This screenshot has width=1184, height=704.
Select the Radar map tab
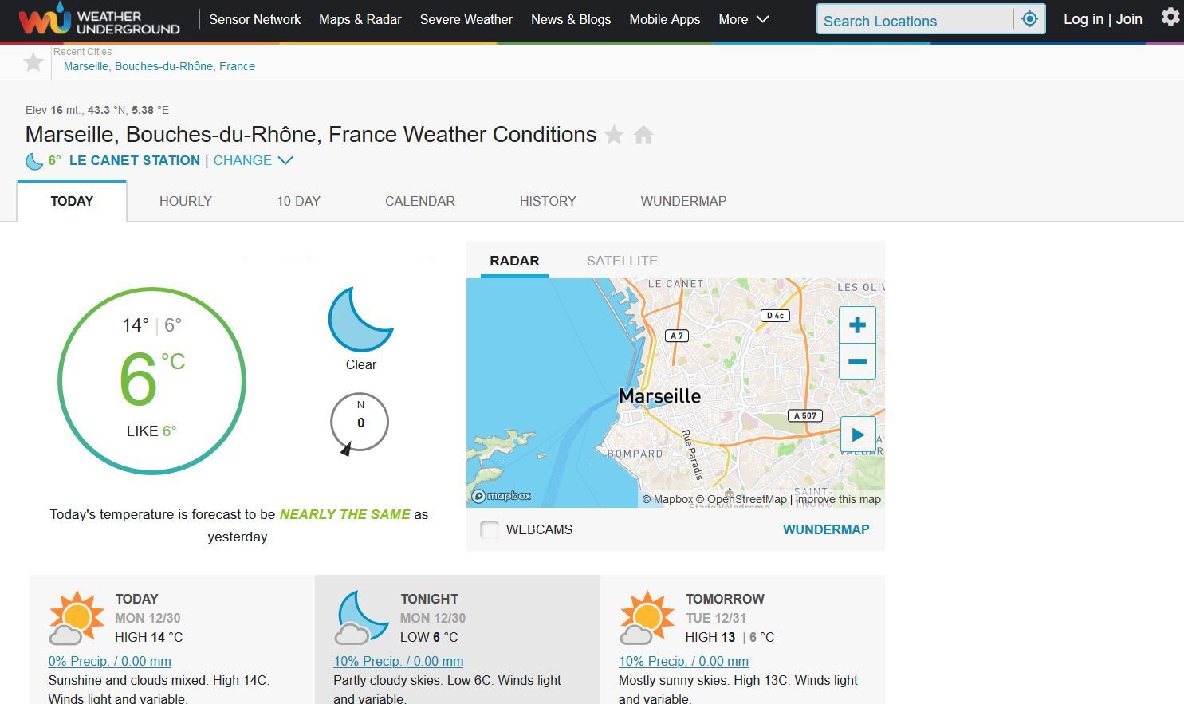pyautogui.click(x=514, y=261)
